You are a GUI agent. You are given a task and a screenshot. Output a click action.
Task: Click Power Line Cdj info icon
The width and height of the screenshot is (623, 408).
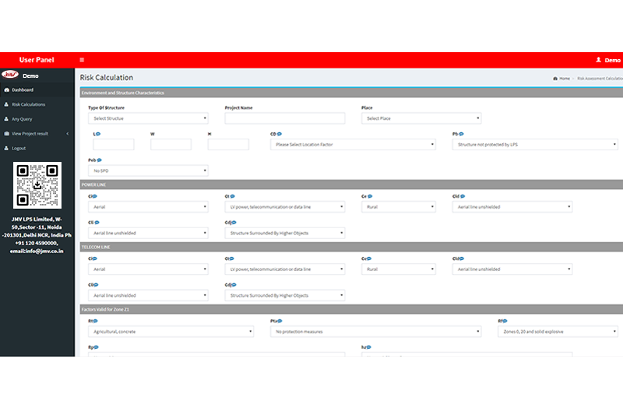(x=234, y=223)
